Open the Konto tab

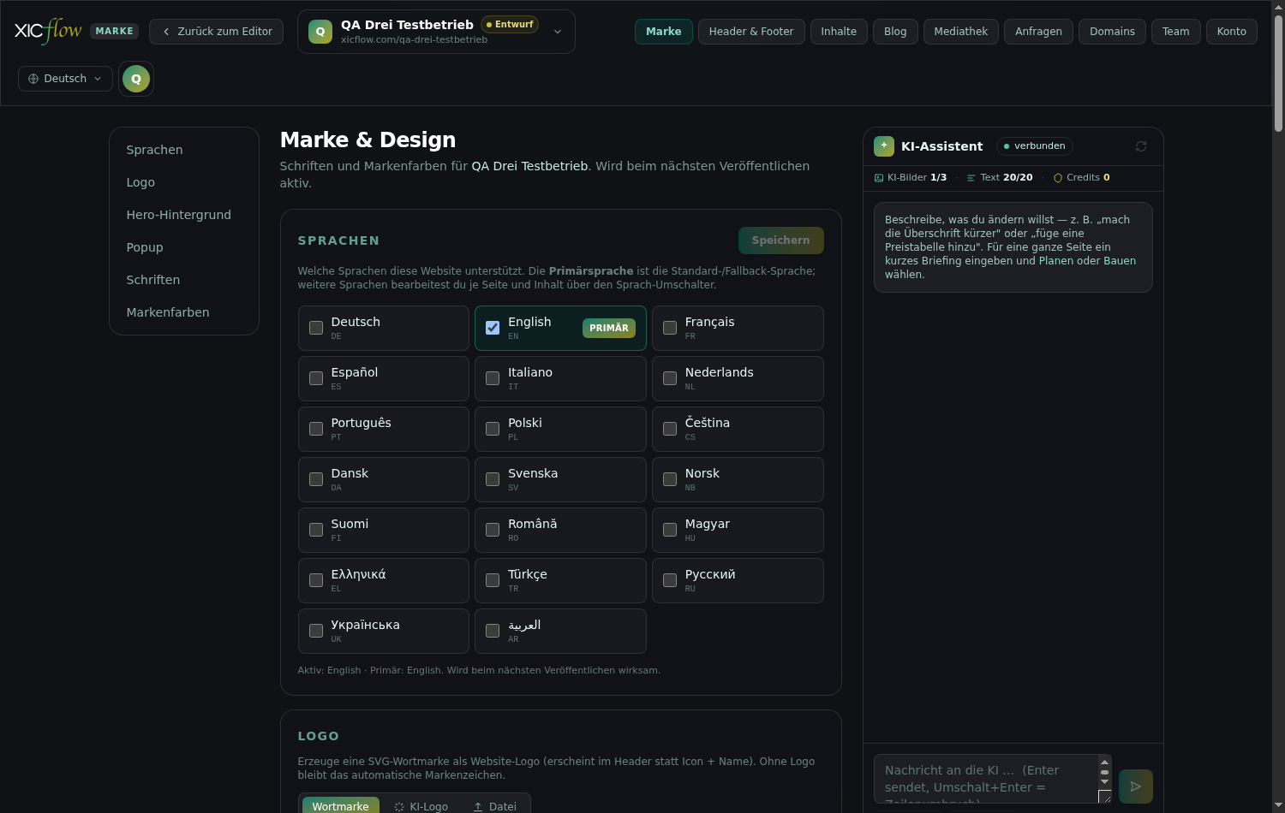coord(1232,32)
